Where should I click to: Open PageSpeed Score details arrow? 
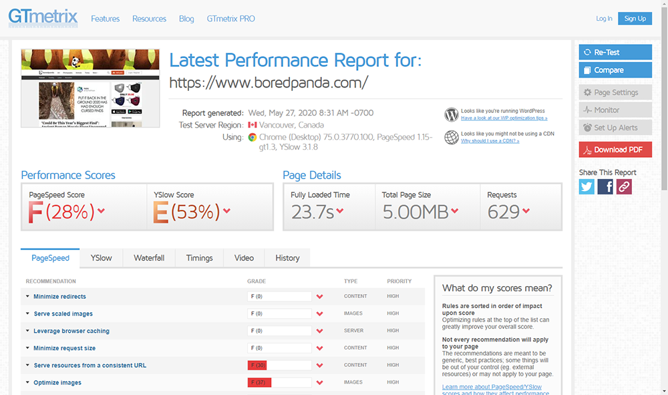click(101, 211)
